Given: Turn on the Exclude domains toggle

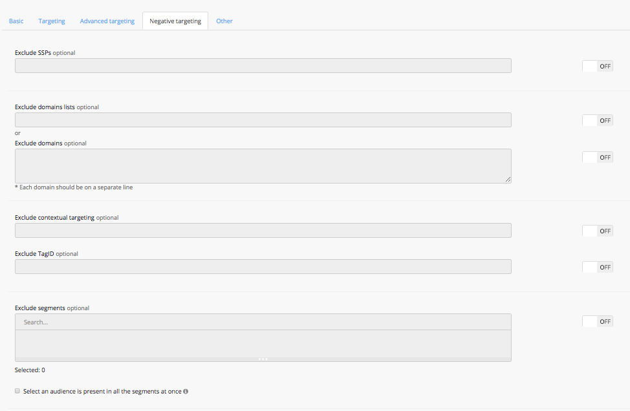Looking at the screenshot, I should pyautogui.click(x=597, y=157).
